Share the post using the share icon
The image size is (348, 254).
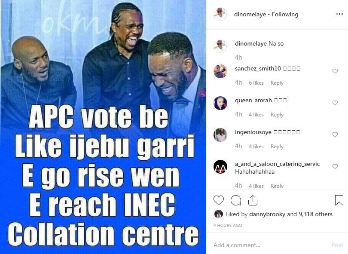pos(253,200)
